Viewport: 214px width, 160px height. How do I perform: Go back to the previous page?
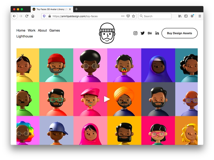coord(14,16)
